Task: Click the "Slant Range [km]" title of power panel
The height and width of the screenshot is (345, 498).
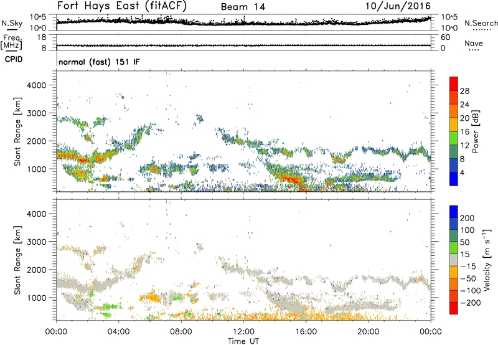Action: point(17,131)
